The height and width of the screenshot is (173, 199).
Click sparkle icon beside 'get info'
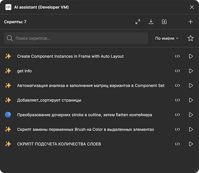point(8,71)
